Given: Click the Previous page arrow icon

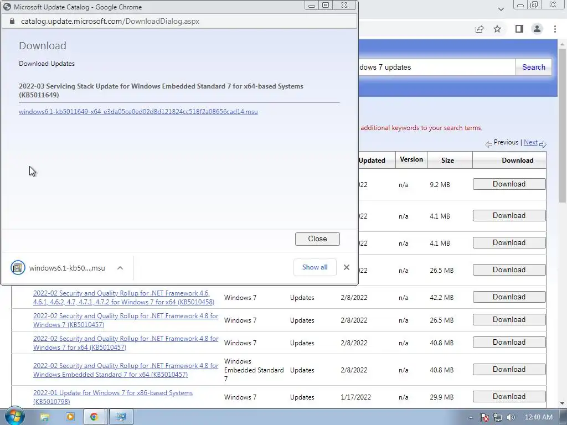Looking at the screenshot, I should [x=488, y=144].
